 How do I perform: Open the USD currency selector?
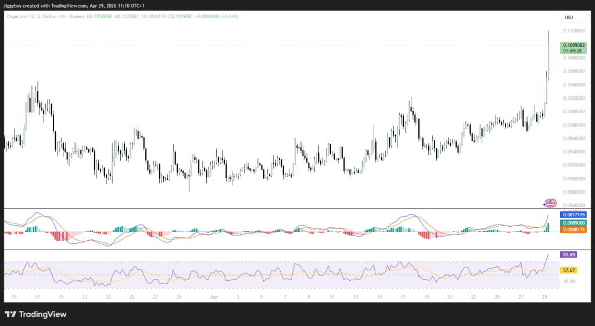(568, 17)
